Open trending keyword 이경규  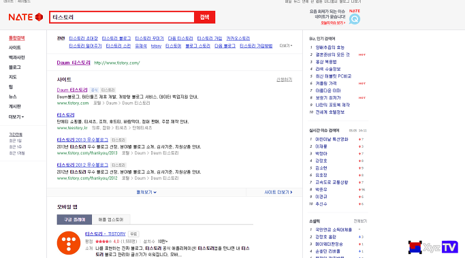[x=321, y=197]
